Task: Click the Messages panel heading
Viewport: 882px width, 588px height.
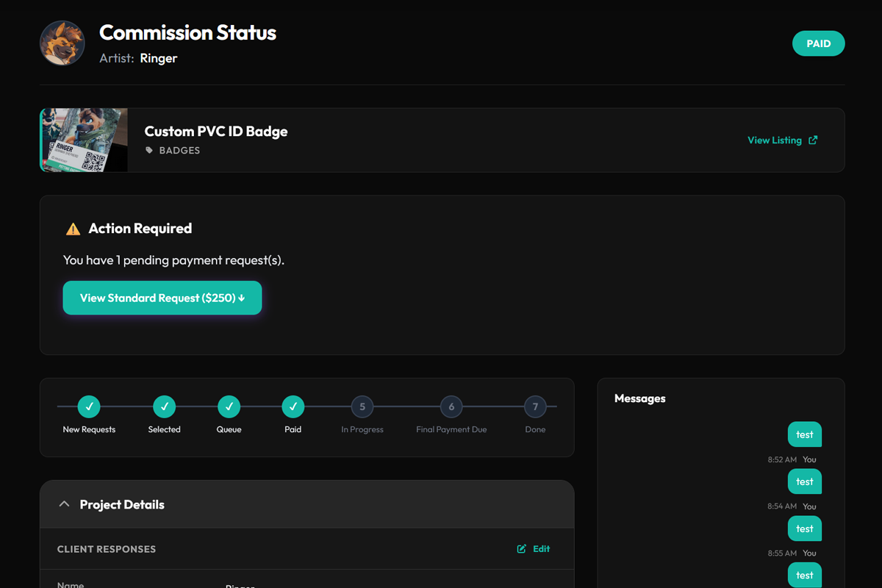Action: click(640, 398)
